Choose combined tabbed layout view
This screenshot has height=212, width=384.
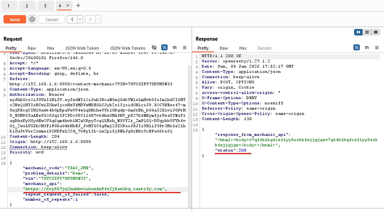pos(375,32)
